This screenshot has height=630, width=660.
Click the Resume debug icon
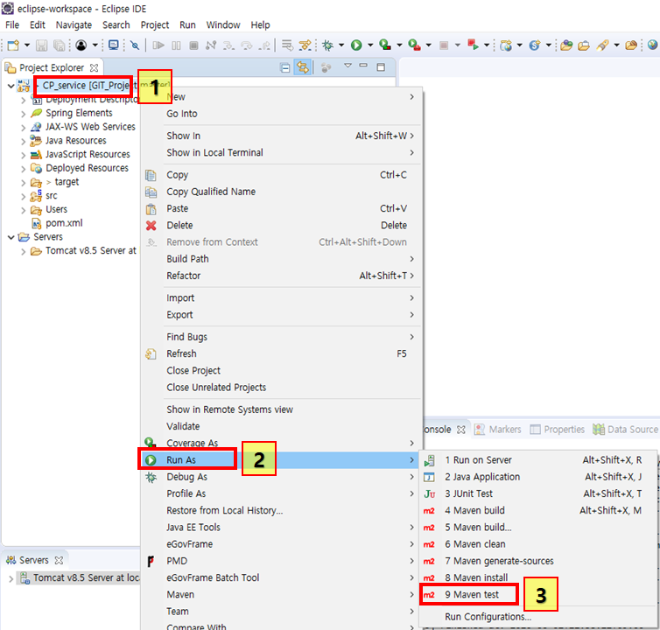(x=158, y=45)
